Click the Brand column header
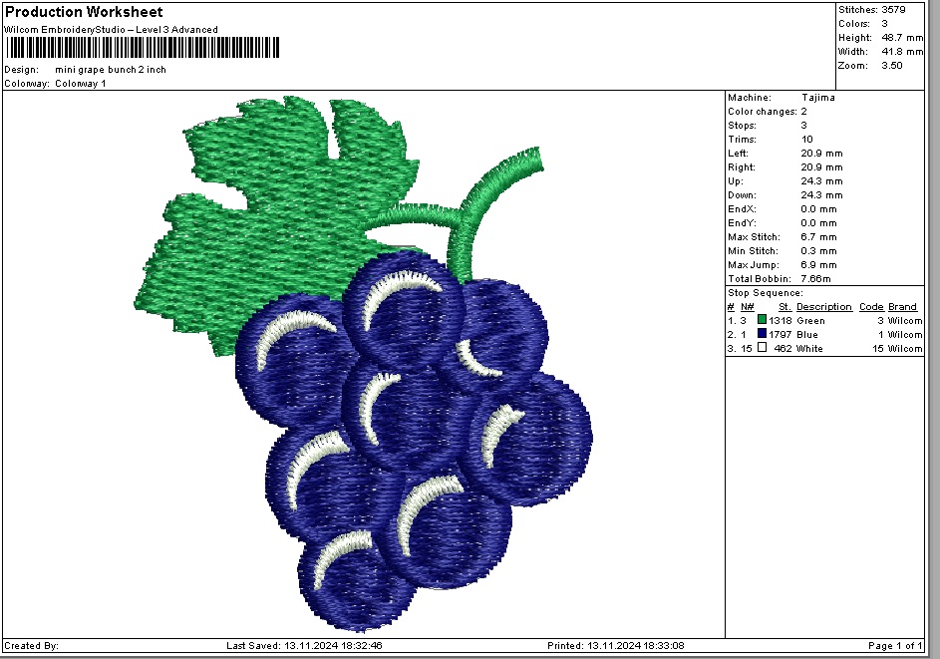Screen dimensions: 940x659 click(902, 307)
